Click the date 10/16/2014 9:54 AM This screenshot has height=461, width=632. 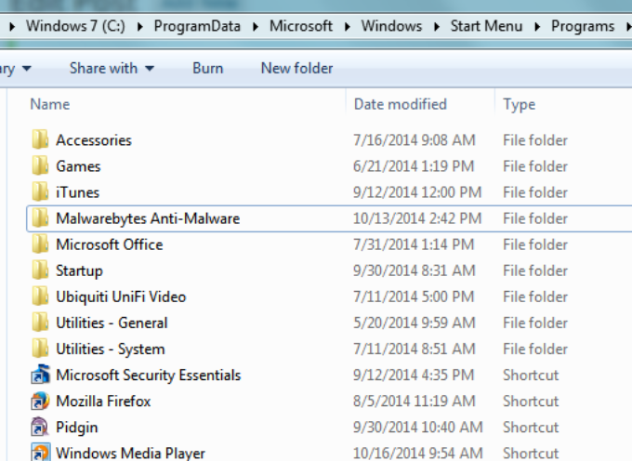click(418, 454)
